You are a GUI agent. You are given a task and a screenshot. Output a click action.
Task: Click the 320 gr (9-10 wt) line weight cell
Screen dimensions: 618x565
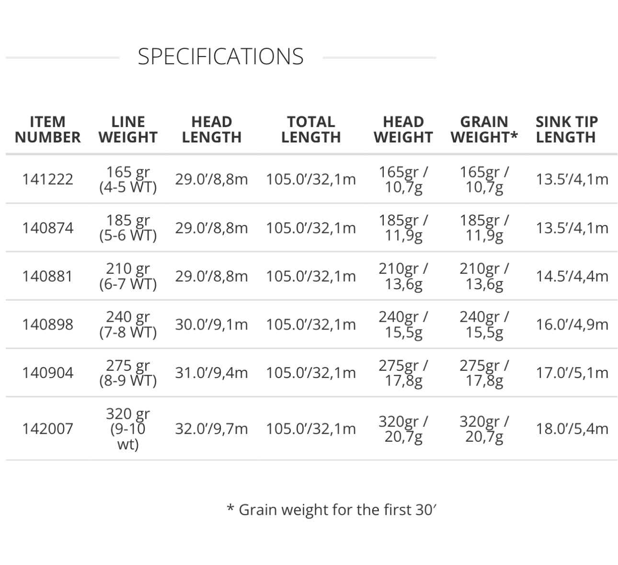pos(128,429)
